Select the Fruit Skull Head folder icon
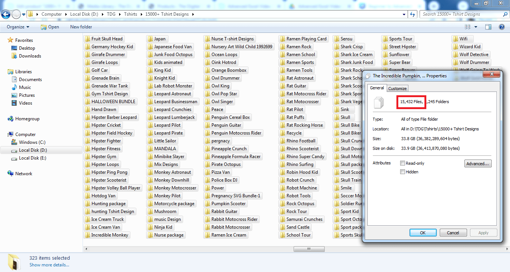The height and width of the screenshot is (272, 510). (87, 39)
